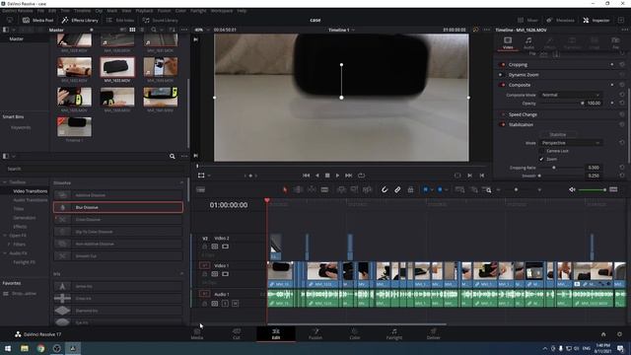The image size is (631, 355).
Task: Click the replace clip toolbar icon
Action: [x=367, y=189]
